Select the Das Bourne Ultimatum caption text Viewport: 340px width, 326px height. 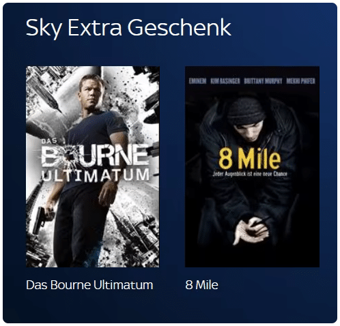tap(89, 285)
